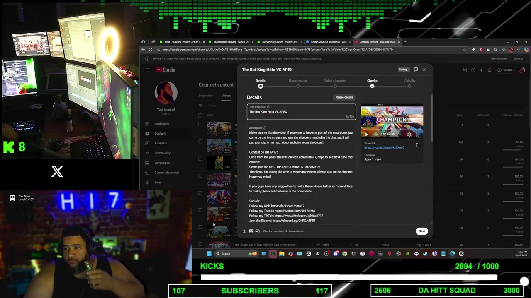Tick checkbox for the 14:48 video
The width and height of the screenshot is (531, 298).
pyautogui.click(x=200, y=210)
